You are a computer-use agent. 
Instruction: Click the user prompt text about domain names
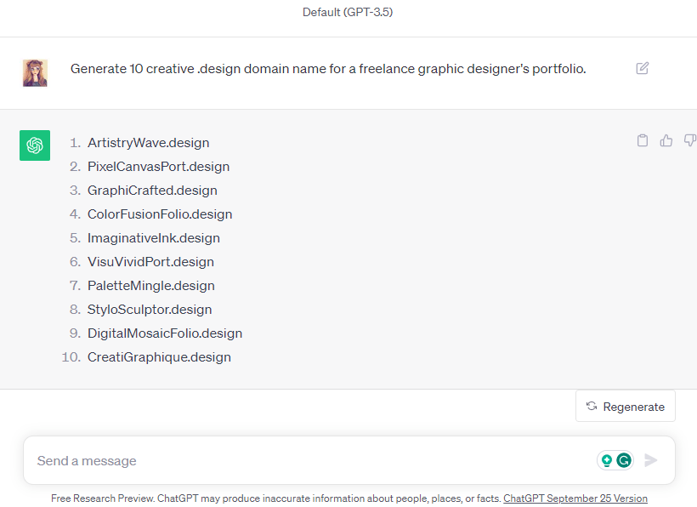coord(328,69)
